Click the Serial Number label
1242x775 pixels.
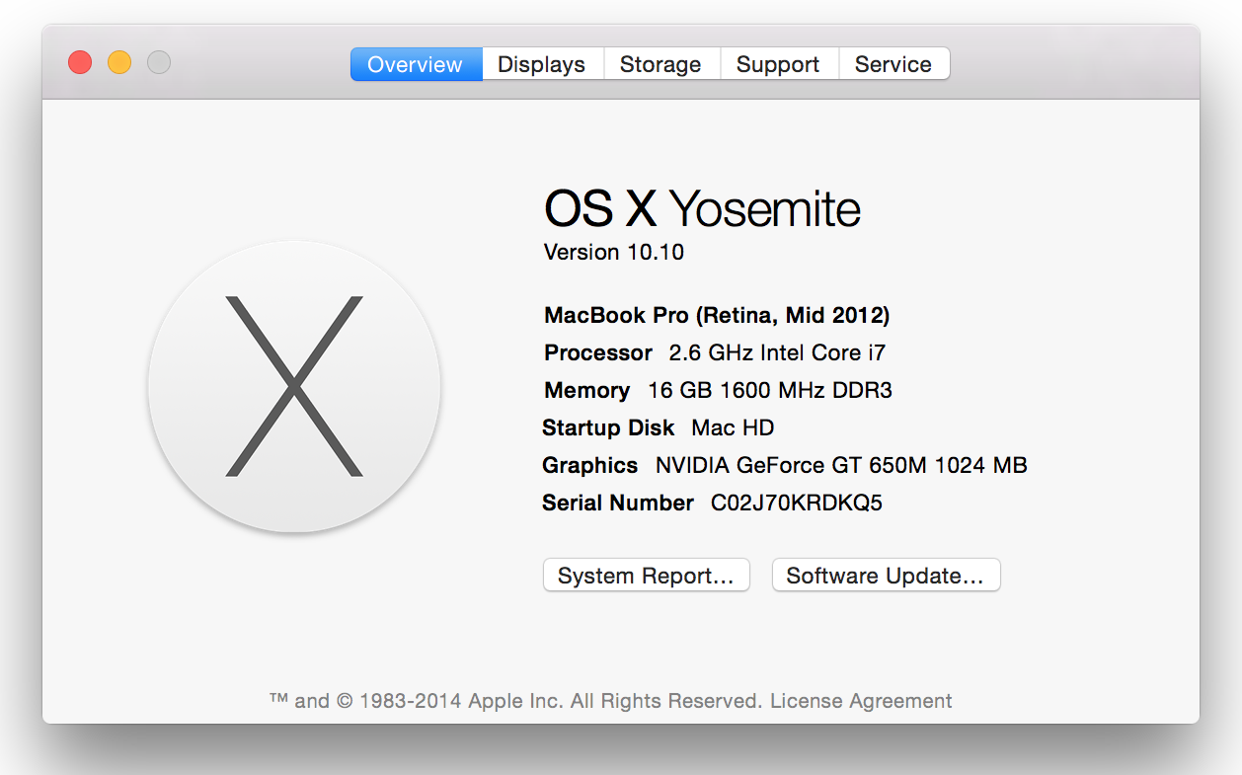(618, 503)
